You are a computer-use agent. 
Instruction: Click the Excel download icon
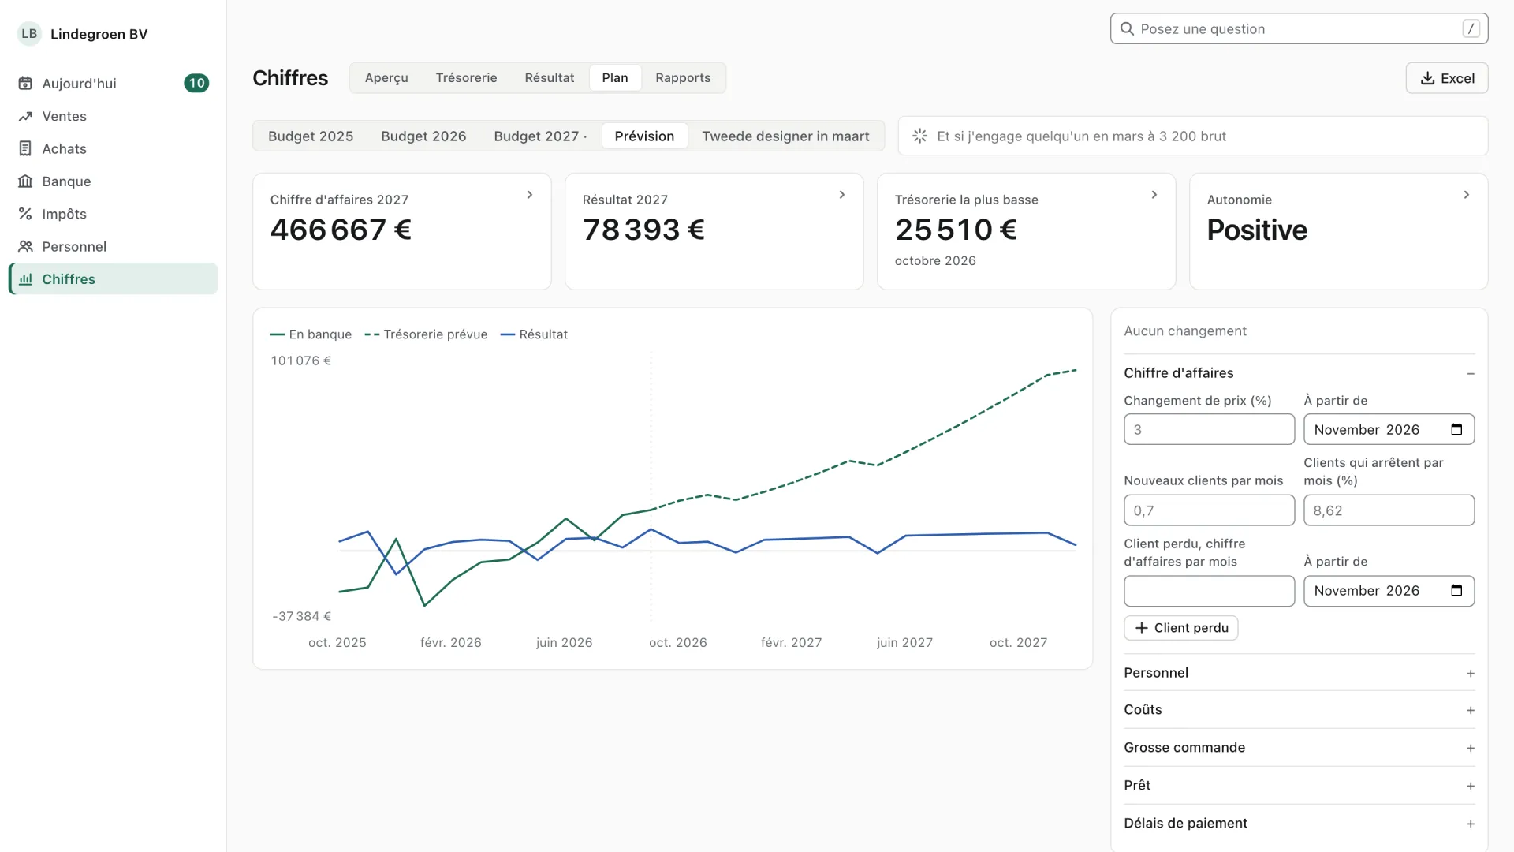click(1427, 78)
